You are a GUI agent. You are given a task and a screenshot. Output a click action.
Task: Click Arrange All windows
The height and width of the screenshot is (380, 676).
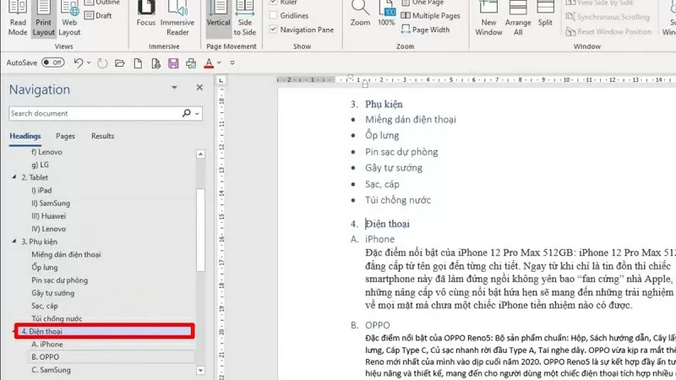(x=518, y=19)
